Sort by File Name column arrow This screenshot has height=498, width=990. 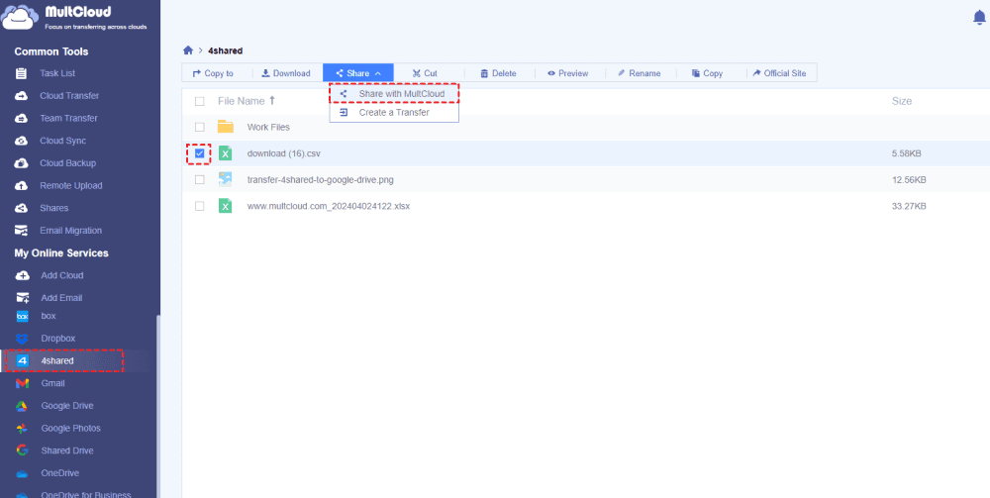click(272, 100)
